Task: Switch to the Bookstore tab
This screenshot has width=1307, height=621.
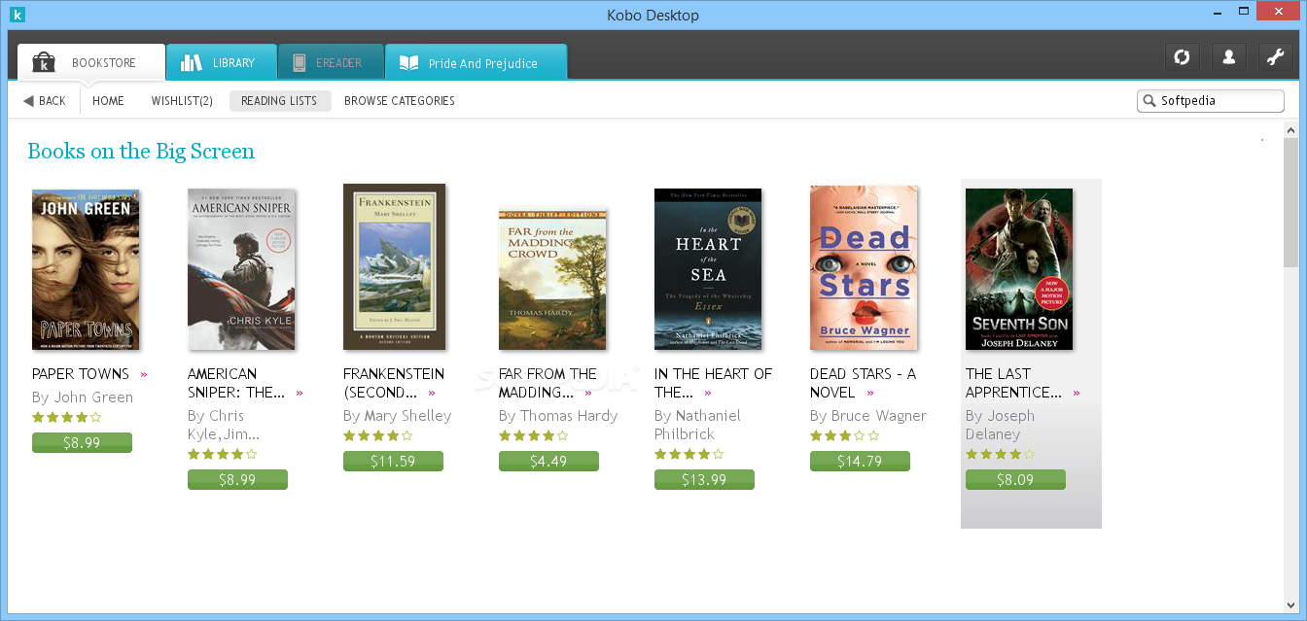Action: click(91, 62)
